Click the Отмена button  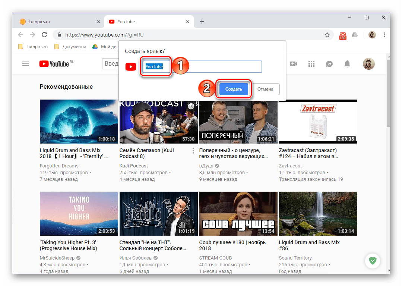pyautogui.click(x=265, y=89)
